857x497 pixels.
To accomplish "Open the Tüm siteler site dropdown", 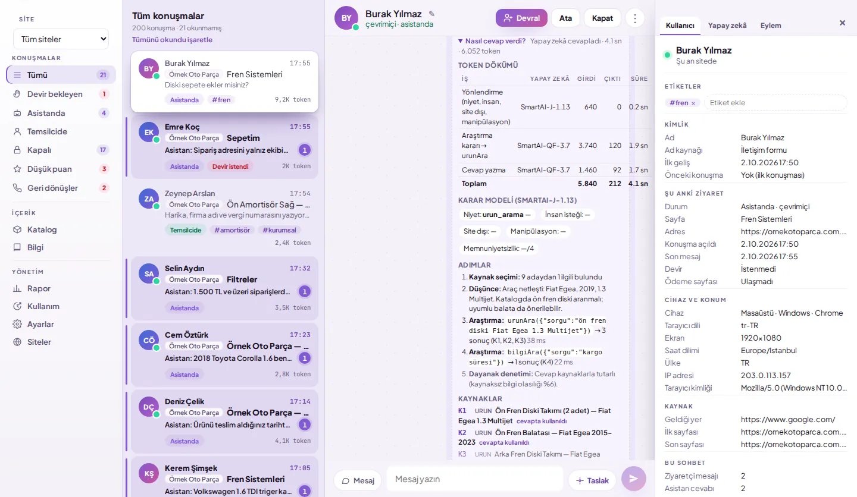I will (61, 39).
